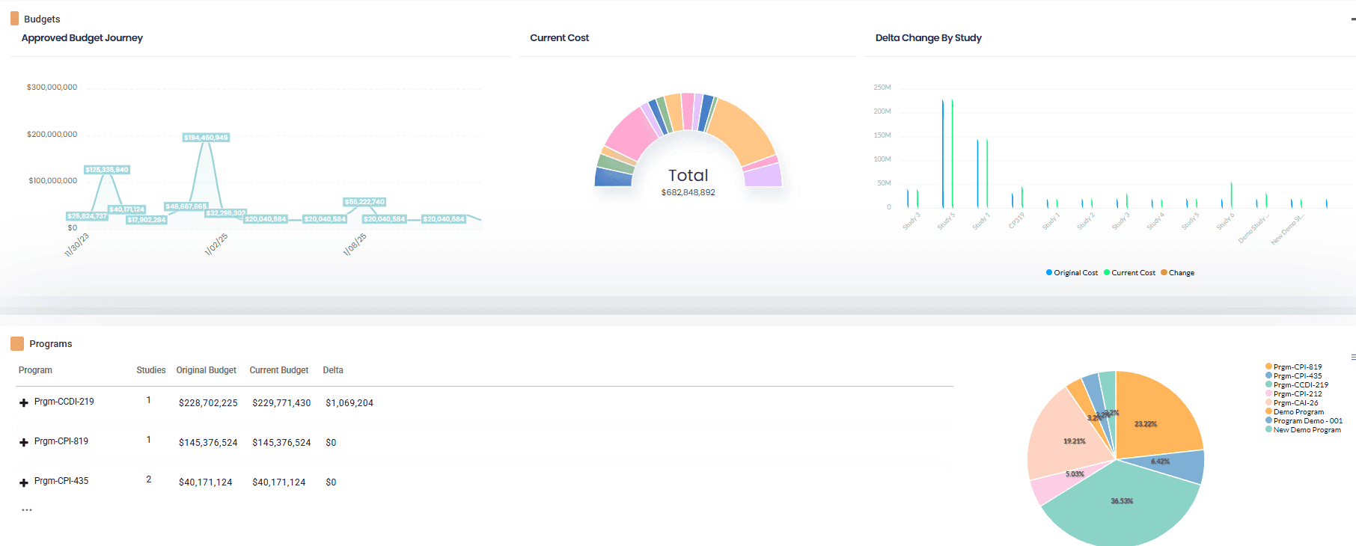Click the 1/08/25 date axis label

click(x=355, y=245)
